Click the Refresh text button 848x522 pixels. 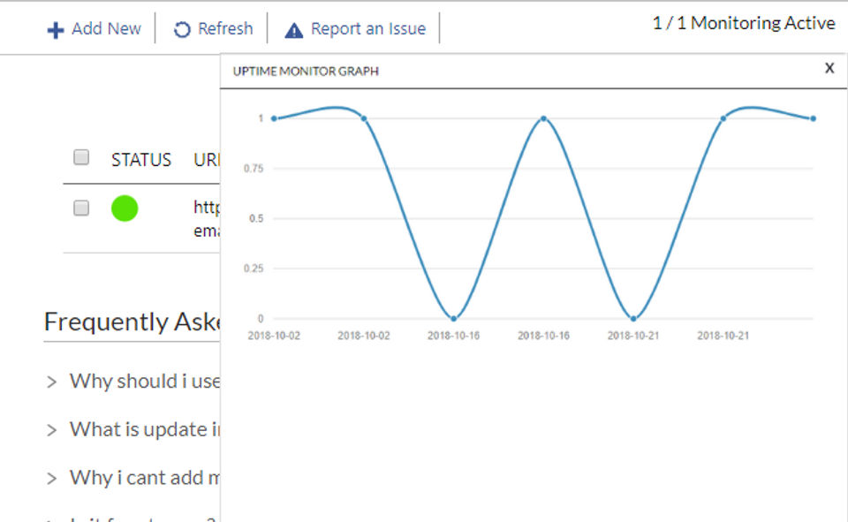tap(225, 29)
